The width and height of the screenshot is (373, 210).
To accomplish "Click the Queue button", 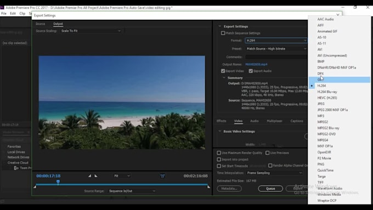I will 270,189.
